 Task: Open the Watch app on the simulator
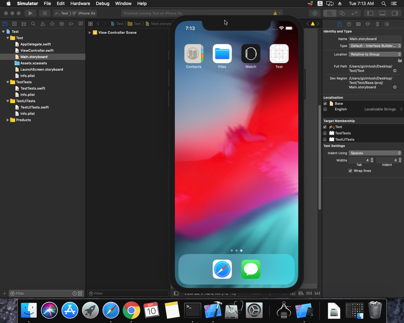tap(251, 54)
